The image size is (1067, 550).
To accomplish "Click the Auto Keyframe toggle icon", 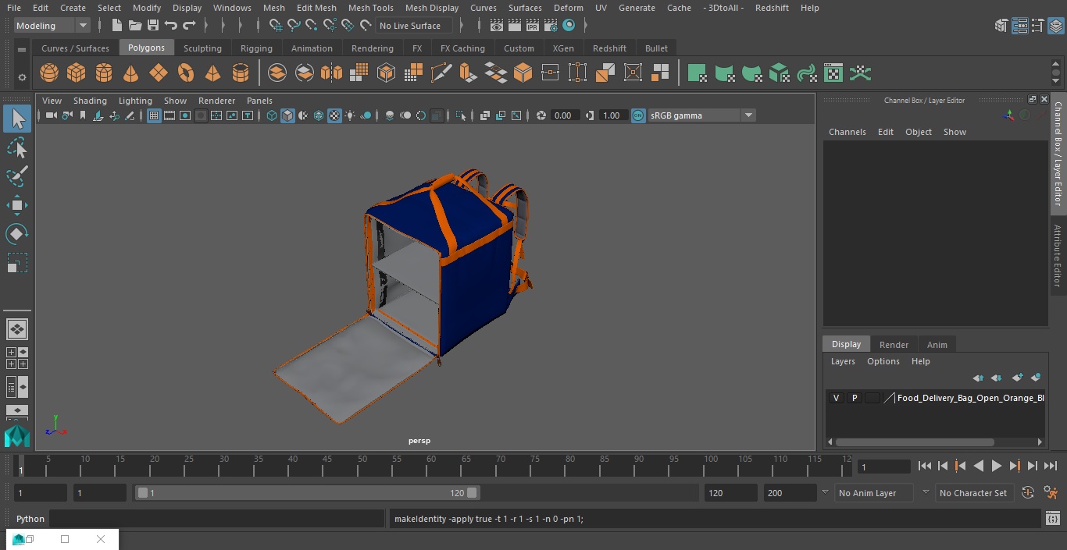I will (x=1028, y=493).
